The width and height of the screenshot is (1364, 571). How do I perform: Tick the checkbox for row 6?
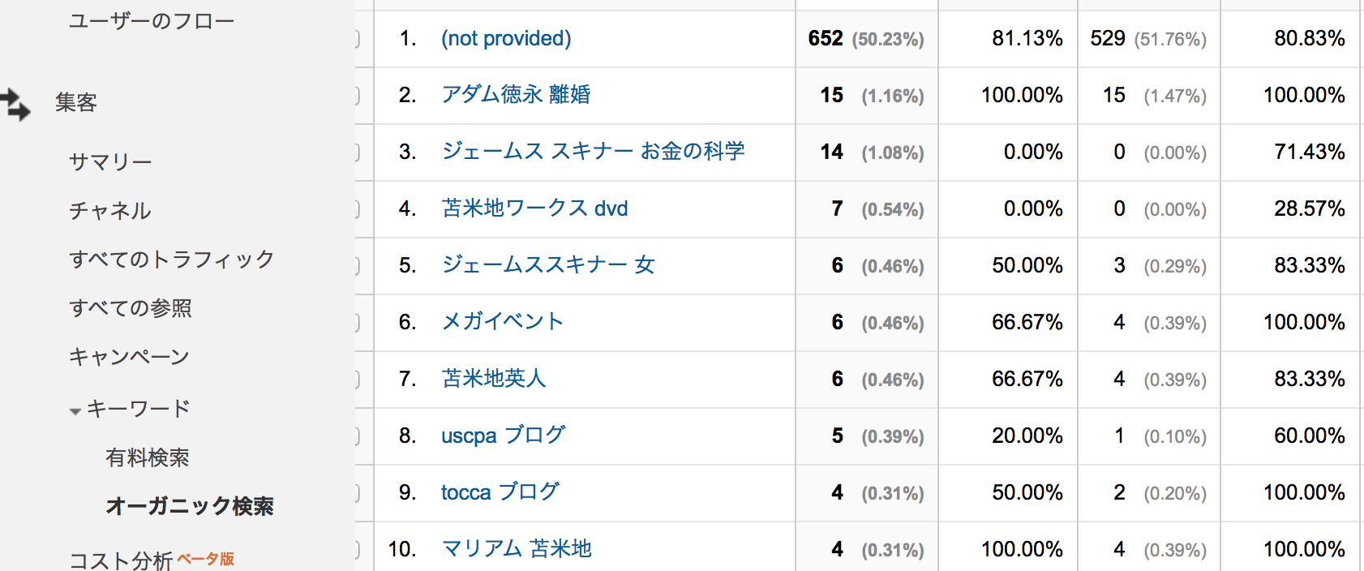point(357,323)
